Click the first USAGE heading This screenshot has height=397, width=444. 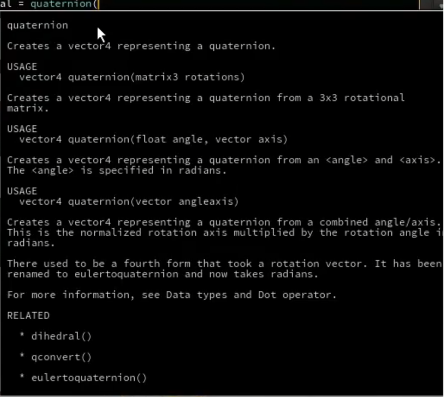point(22,67)
